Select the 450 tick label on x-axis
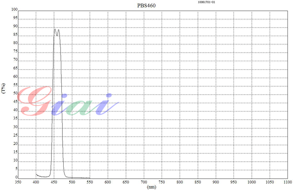Viewport: 293px width, 190px height. pyautogui.click(x=54, y=182)
